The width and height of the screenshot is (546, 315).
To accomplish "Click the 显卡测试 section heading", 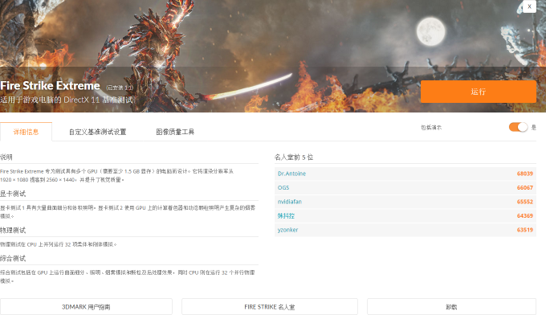I will pos(13,194).
